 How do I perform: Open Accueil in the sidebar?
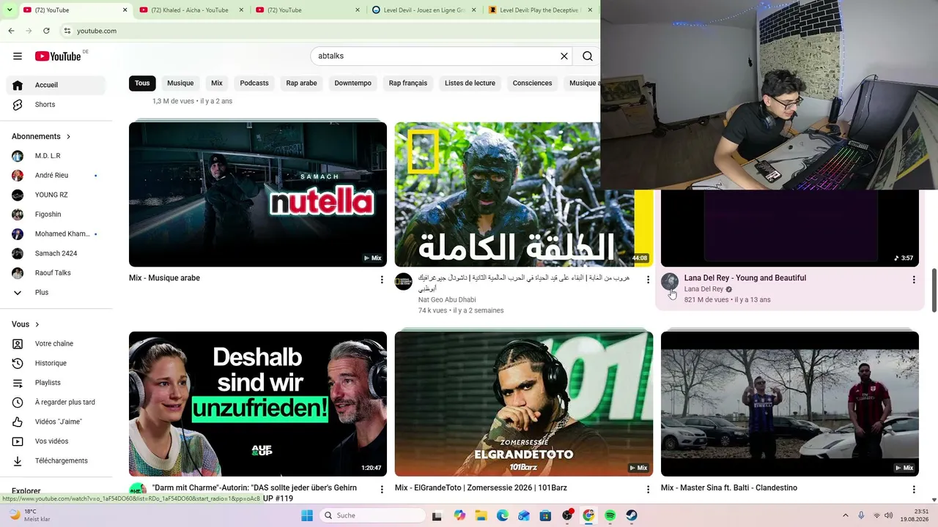(x=56, y=85)
